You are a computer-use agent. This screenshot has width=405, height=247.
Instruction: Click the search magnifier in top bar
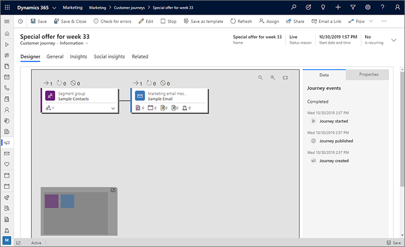coord(294,7)
